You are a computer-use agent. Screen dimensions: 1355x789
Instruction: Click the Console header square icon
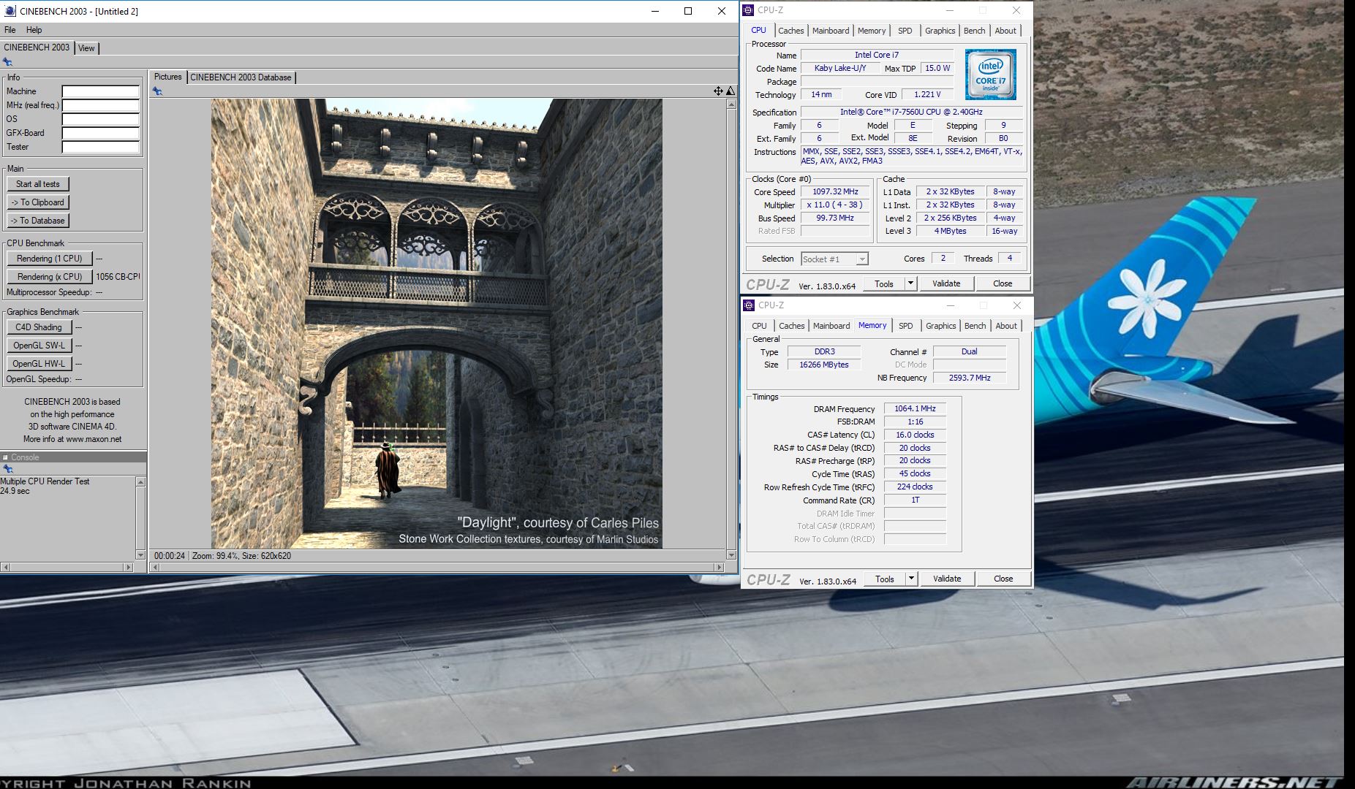5,457
